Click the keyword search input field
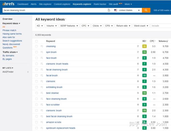 (55, 10)
